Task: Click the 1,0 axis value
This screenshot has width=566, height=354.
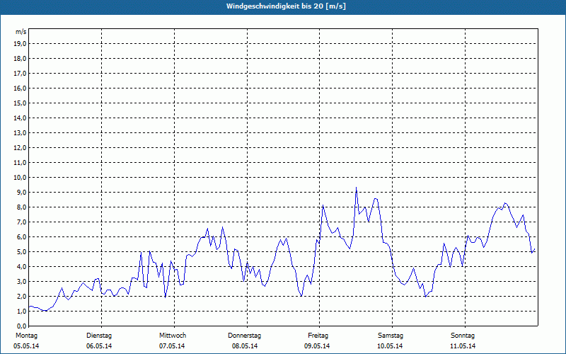Action: (x=22, y=312)
